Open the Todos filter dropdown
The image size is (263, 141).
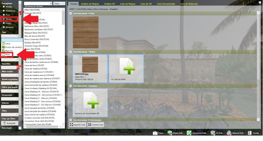59,3
